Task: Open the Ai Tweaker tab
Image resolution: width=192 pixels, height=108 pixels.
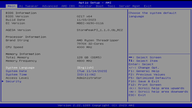Action: tap(29, 6)
